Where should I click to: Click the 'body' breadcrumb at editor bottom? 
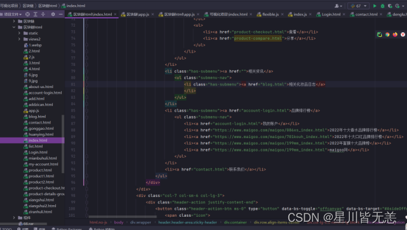tap(119, 222)
